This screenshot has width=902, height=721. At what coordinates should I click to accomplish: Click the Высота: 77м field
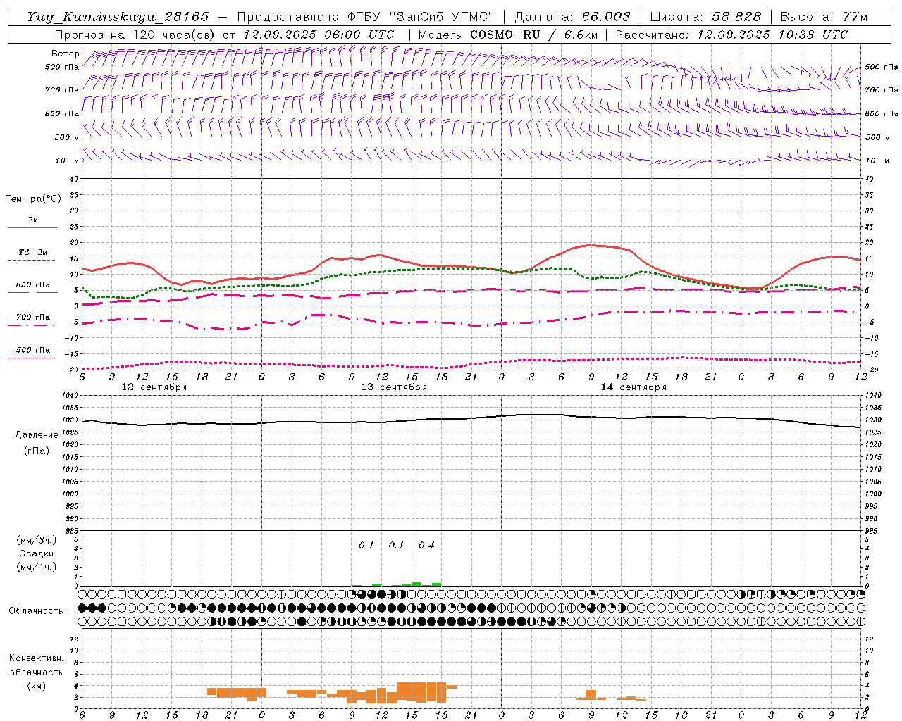pos(824,17)
